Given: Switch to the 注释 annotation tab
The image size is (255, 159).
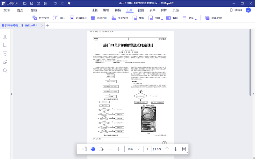Looking at the screenshot, I should point(95,10).
